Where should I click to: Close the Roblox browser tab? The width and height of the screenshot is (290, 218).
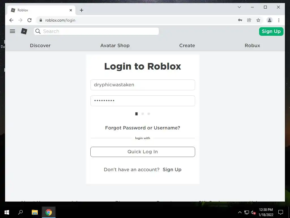tap(71, 10)
